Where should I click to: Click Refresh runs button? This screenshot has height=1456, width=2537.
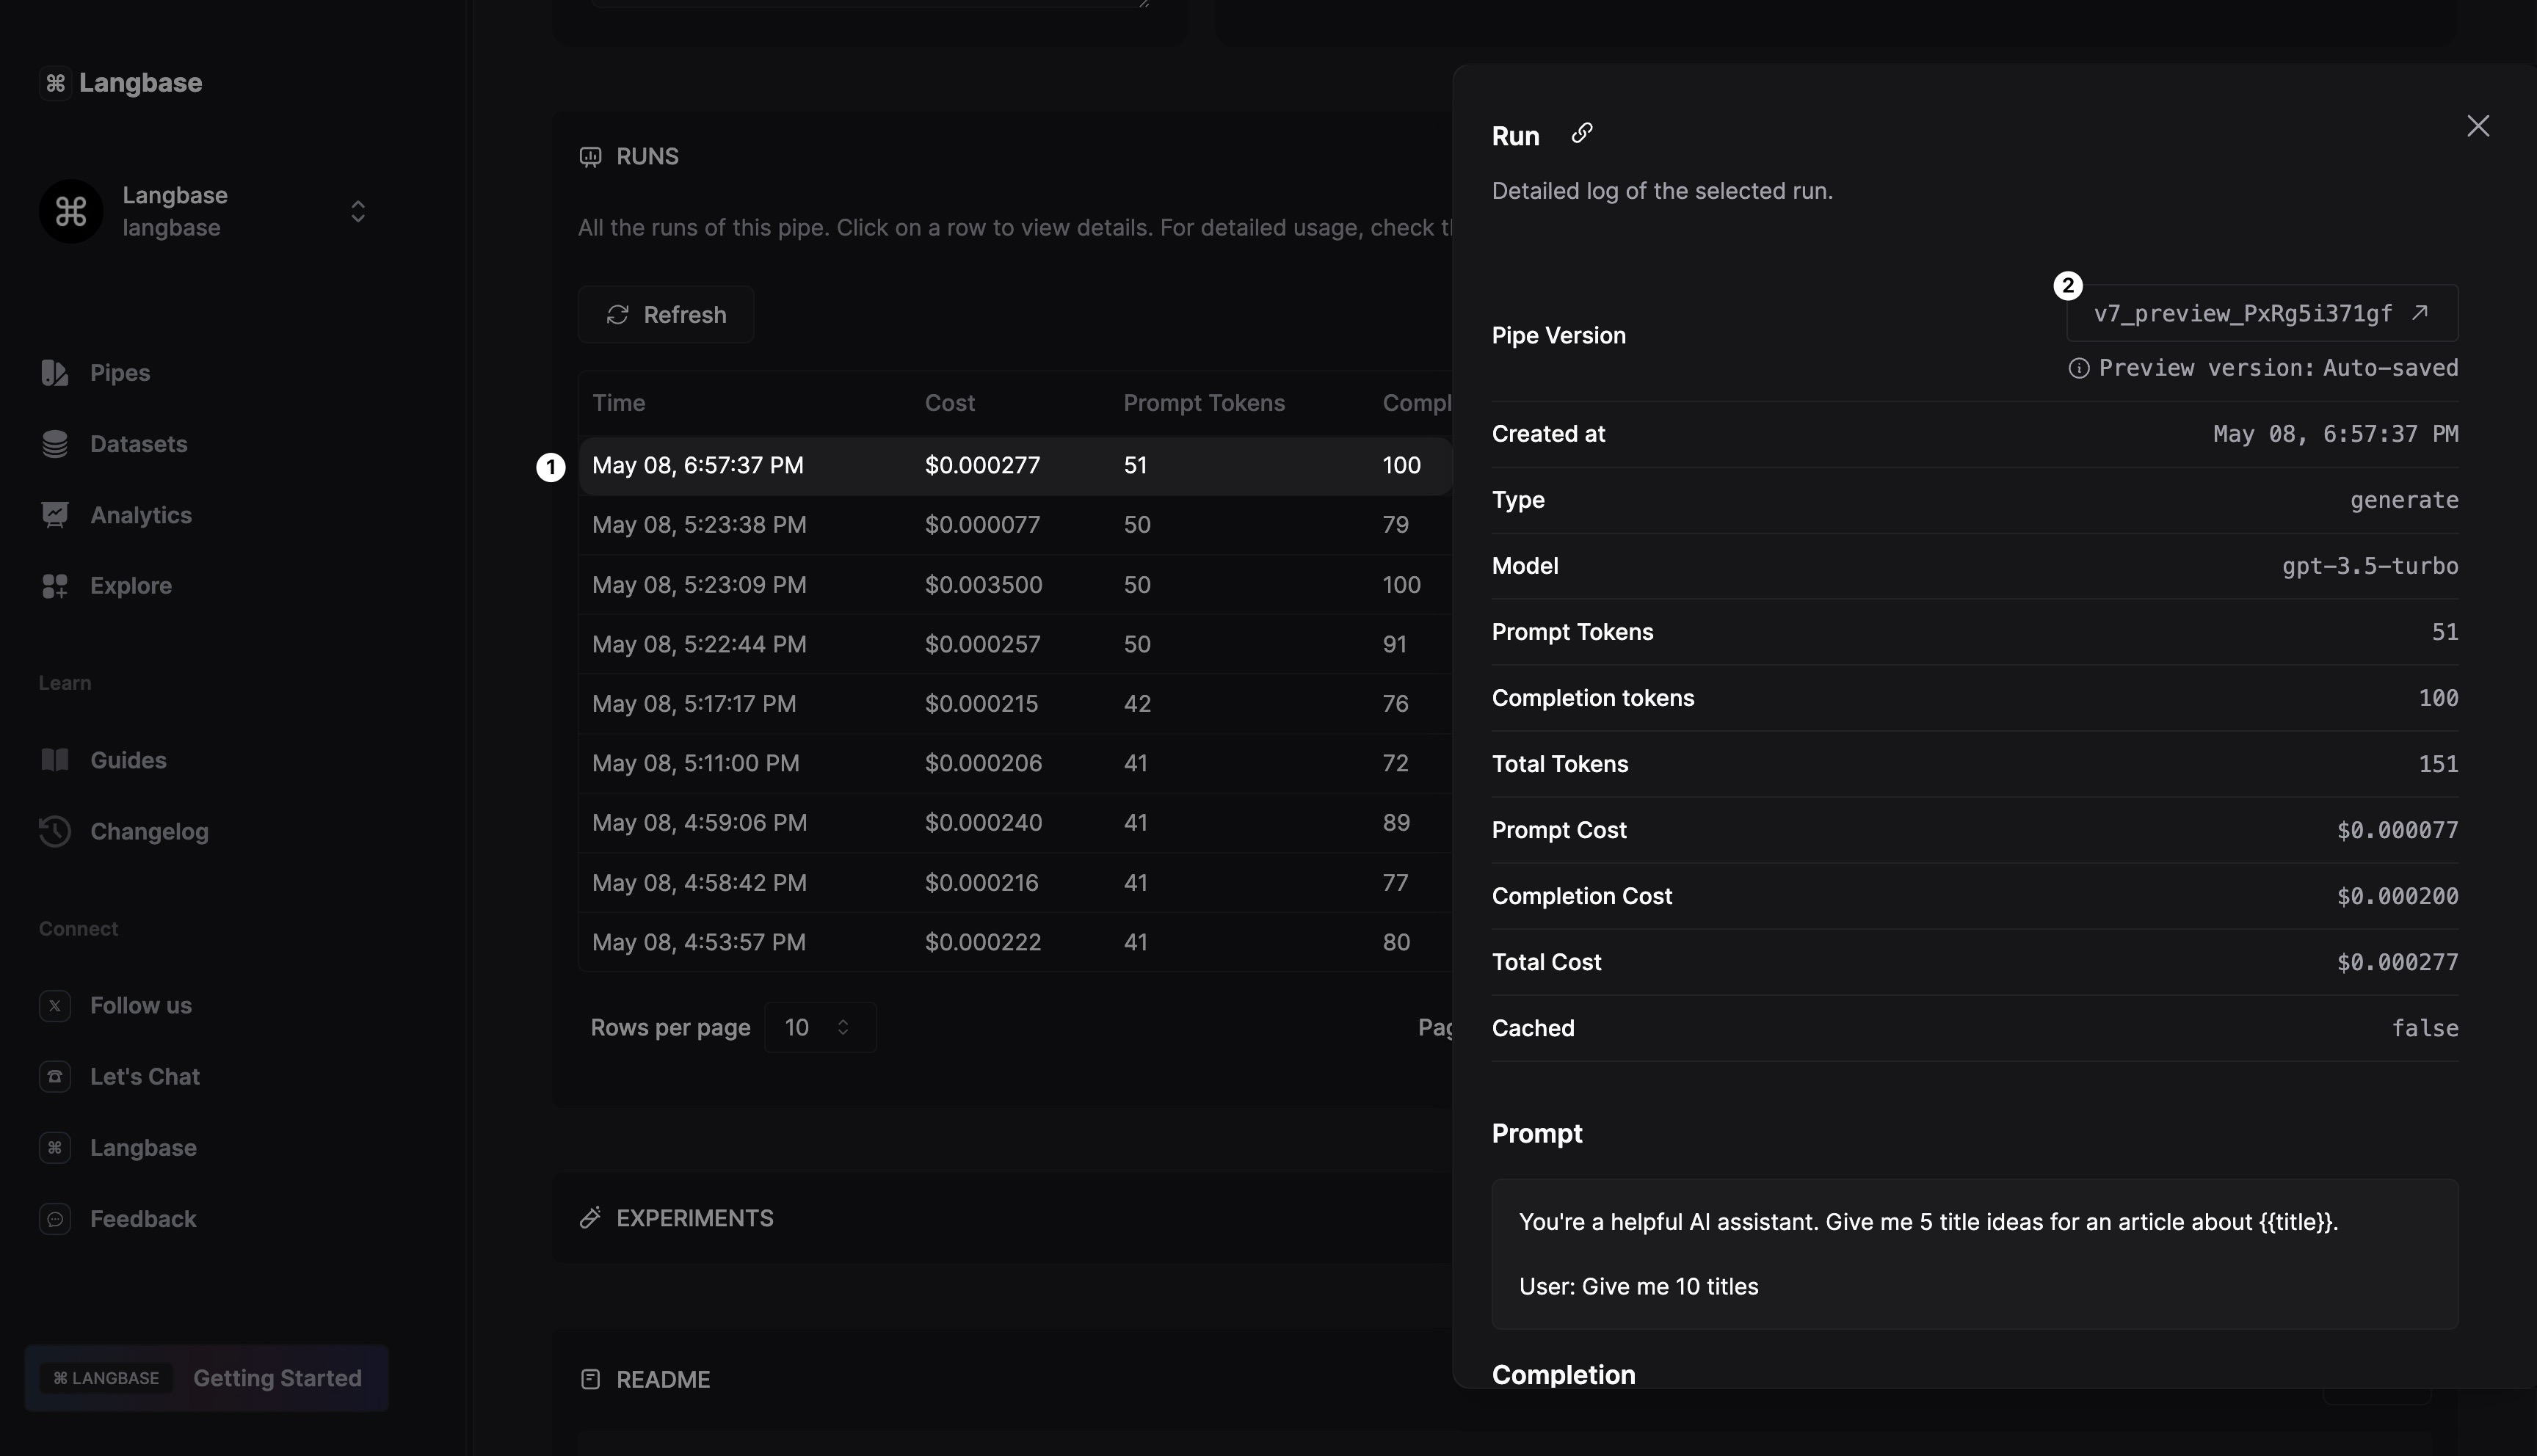[666, 315]
